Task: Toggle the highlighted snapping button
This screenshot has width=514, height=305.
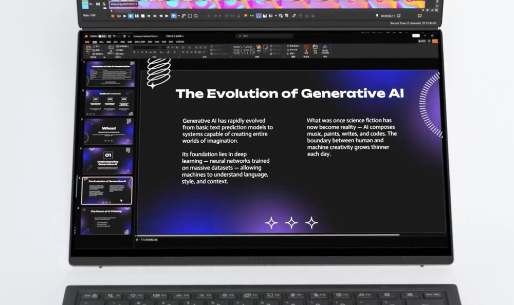Action: (259, 16)
